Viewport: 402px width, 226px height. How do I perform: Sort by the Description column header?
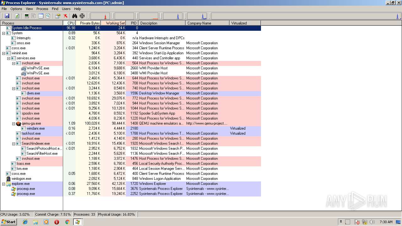pyautogui.click(x=162, y=23)
